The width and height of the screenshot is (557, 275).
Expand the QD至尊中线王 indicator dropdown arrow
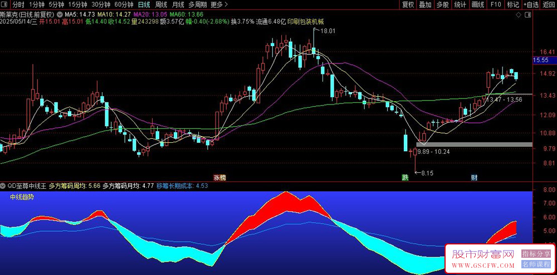pyautogui.click(x=3, y=186)
